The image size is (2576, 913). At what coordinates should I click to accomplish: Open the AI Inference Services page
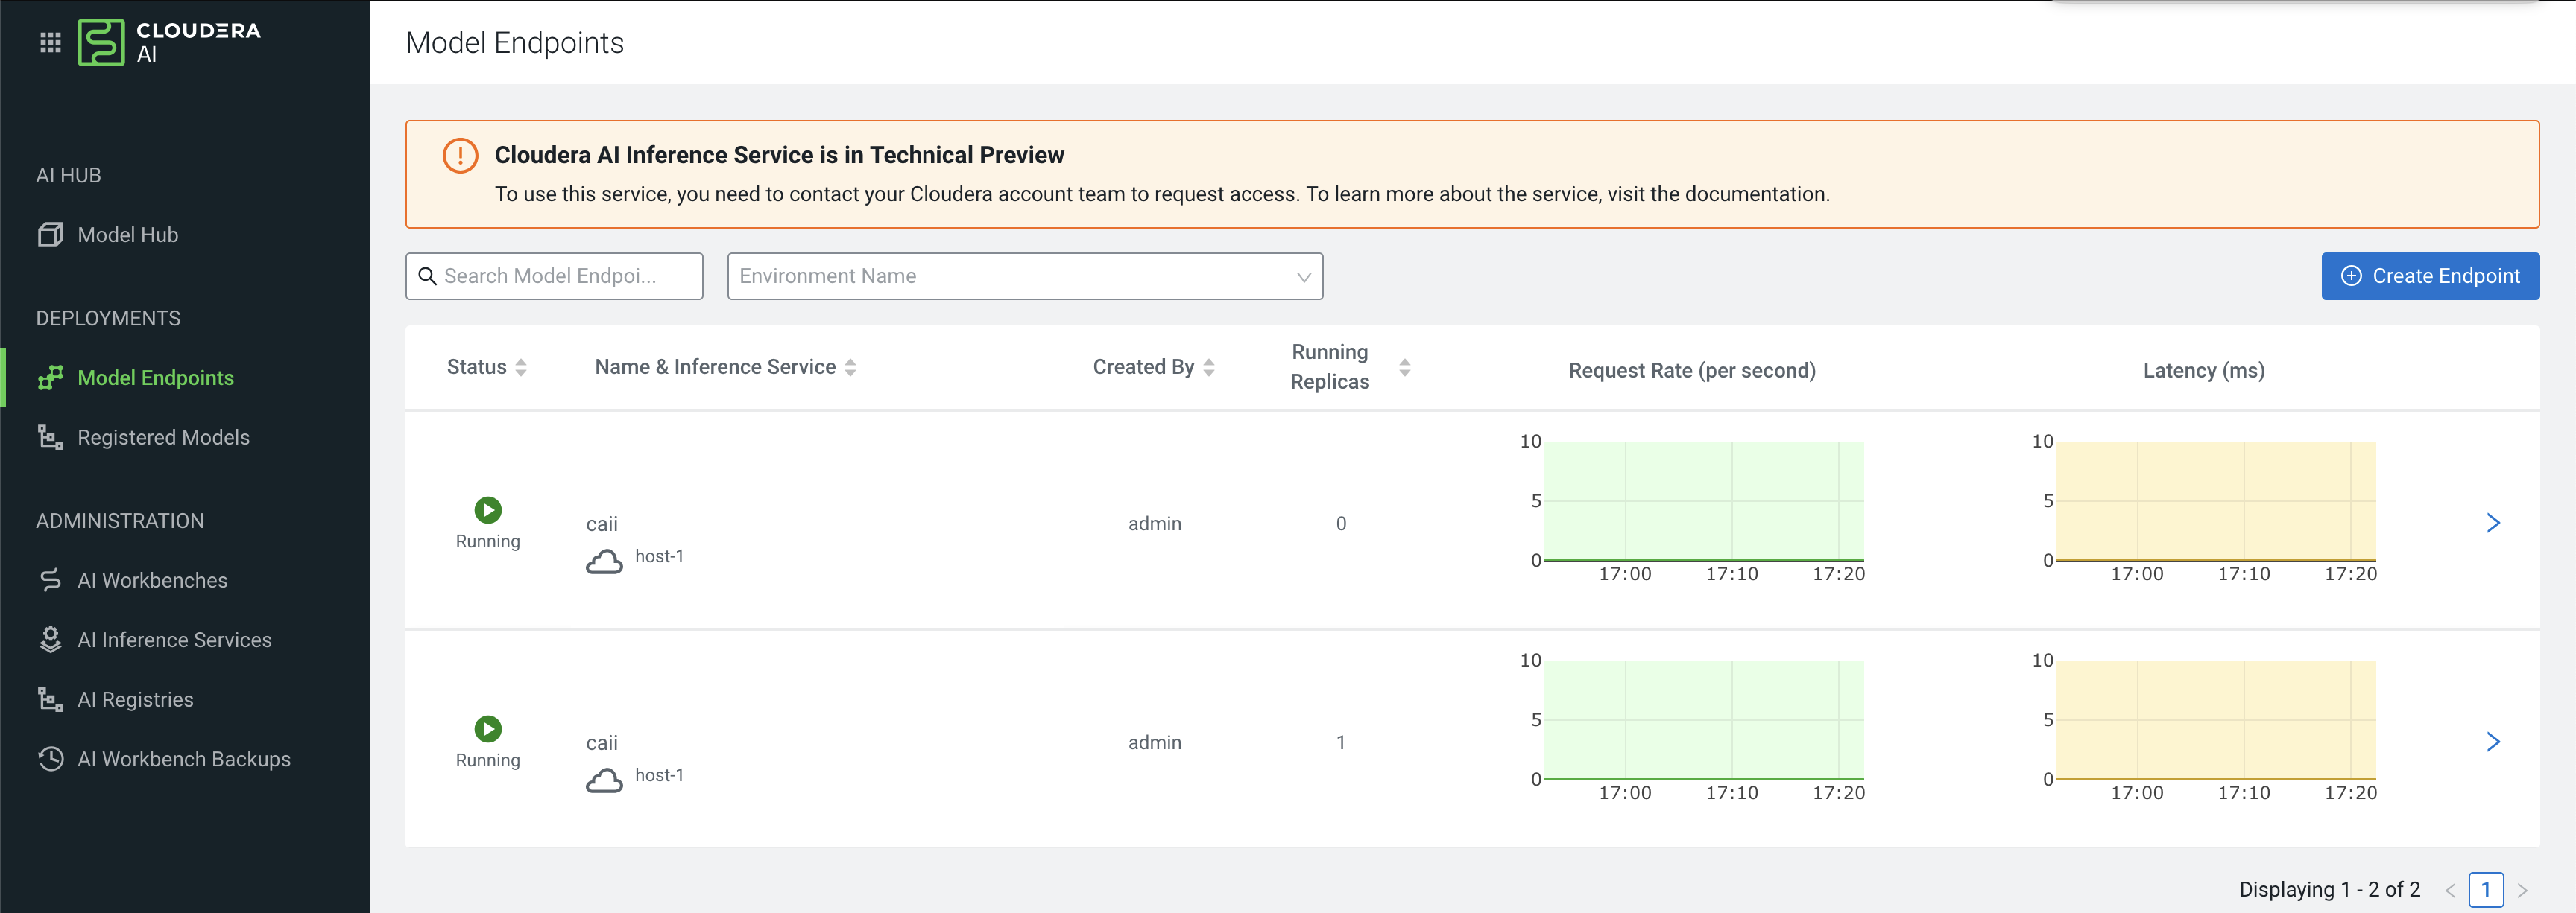pyautogui.click(x=174, y=640)
